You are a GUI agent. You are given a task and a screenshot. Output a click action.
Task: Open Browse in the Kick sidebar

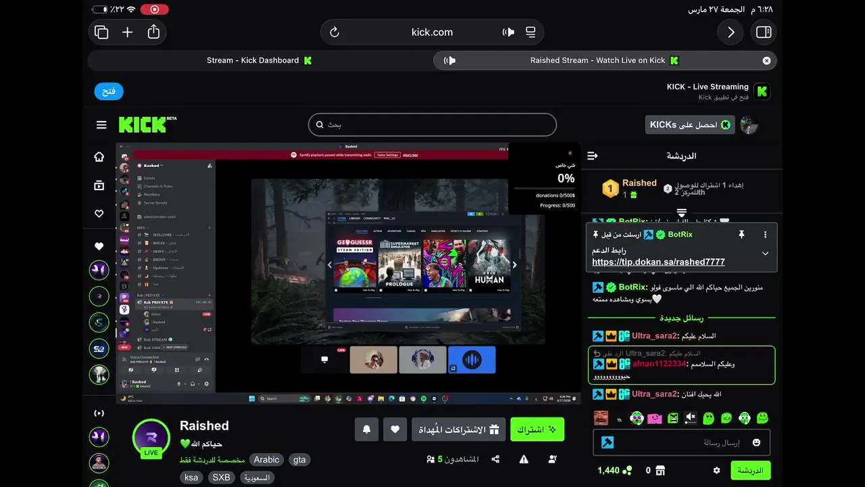coord(99,185)
